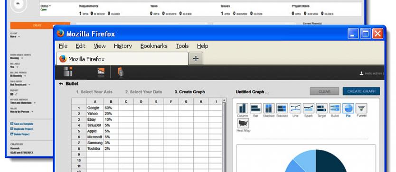Screen dimensions: 396x172
Task: Click the back arrow beside Bullet
Action: pyautogui.click(x=61, y=84)
